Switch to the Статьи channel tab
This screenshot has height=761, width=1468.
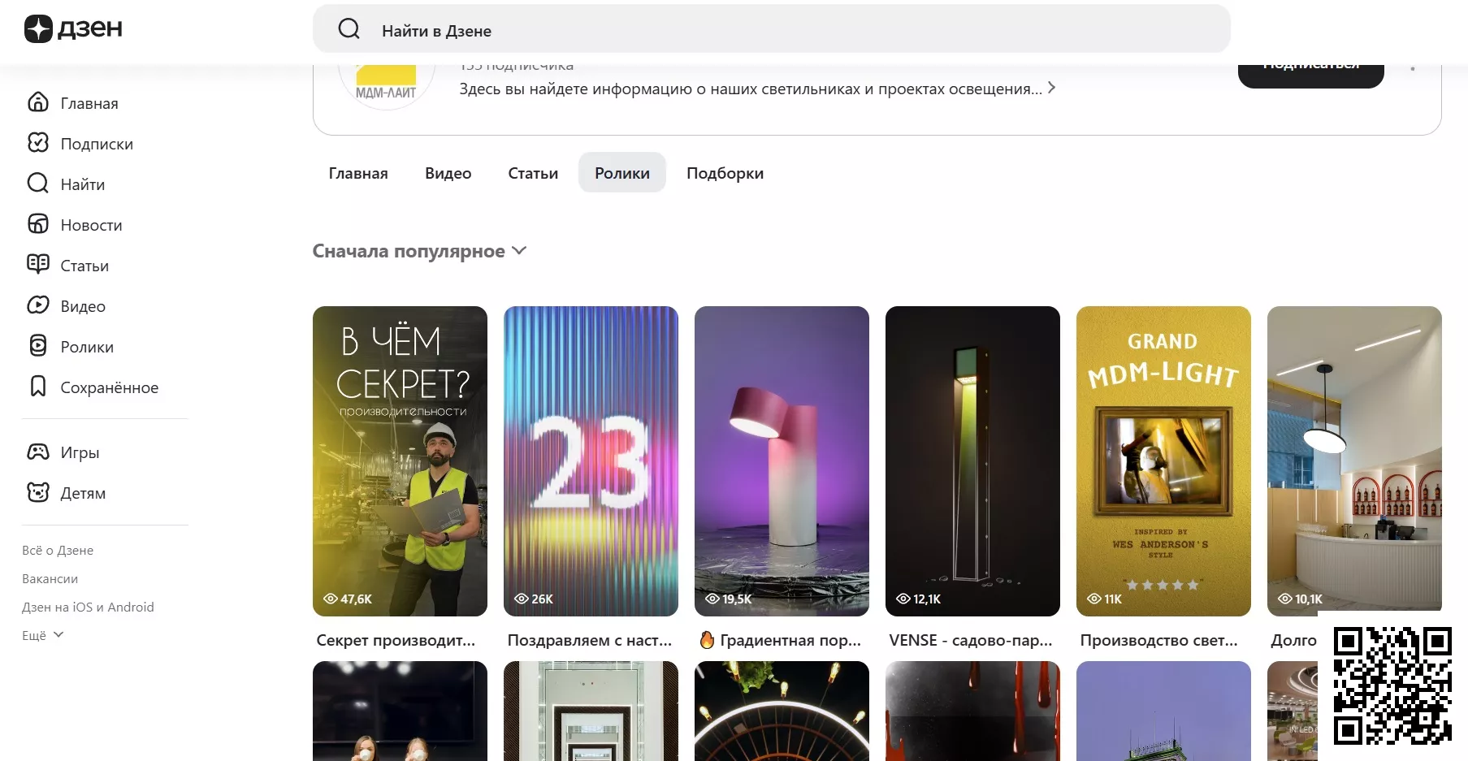533,173
